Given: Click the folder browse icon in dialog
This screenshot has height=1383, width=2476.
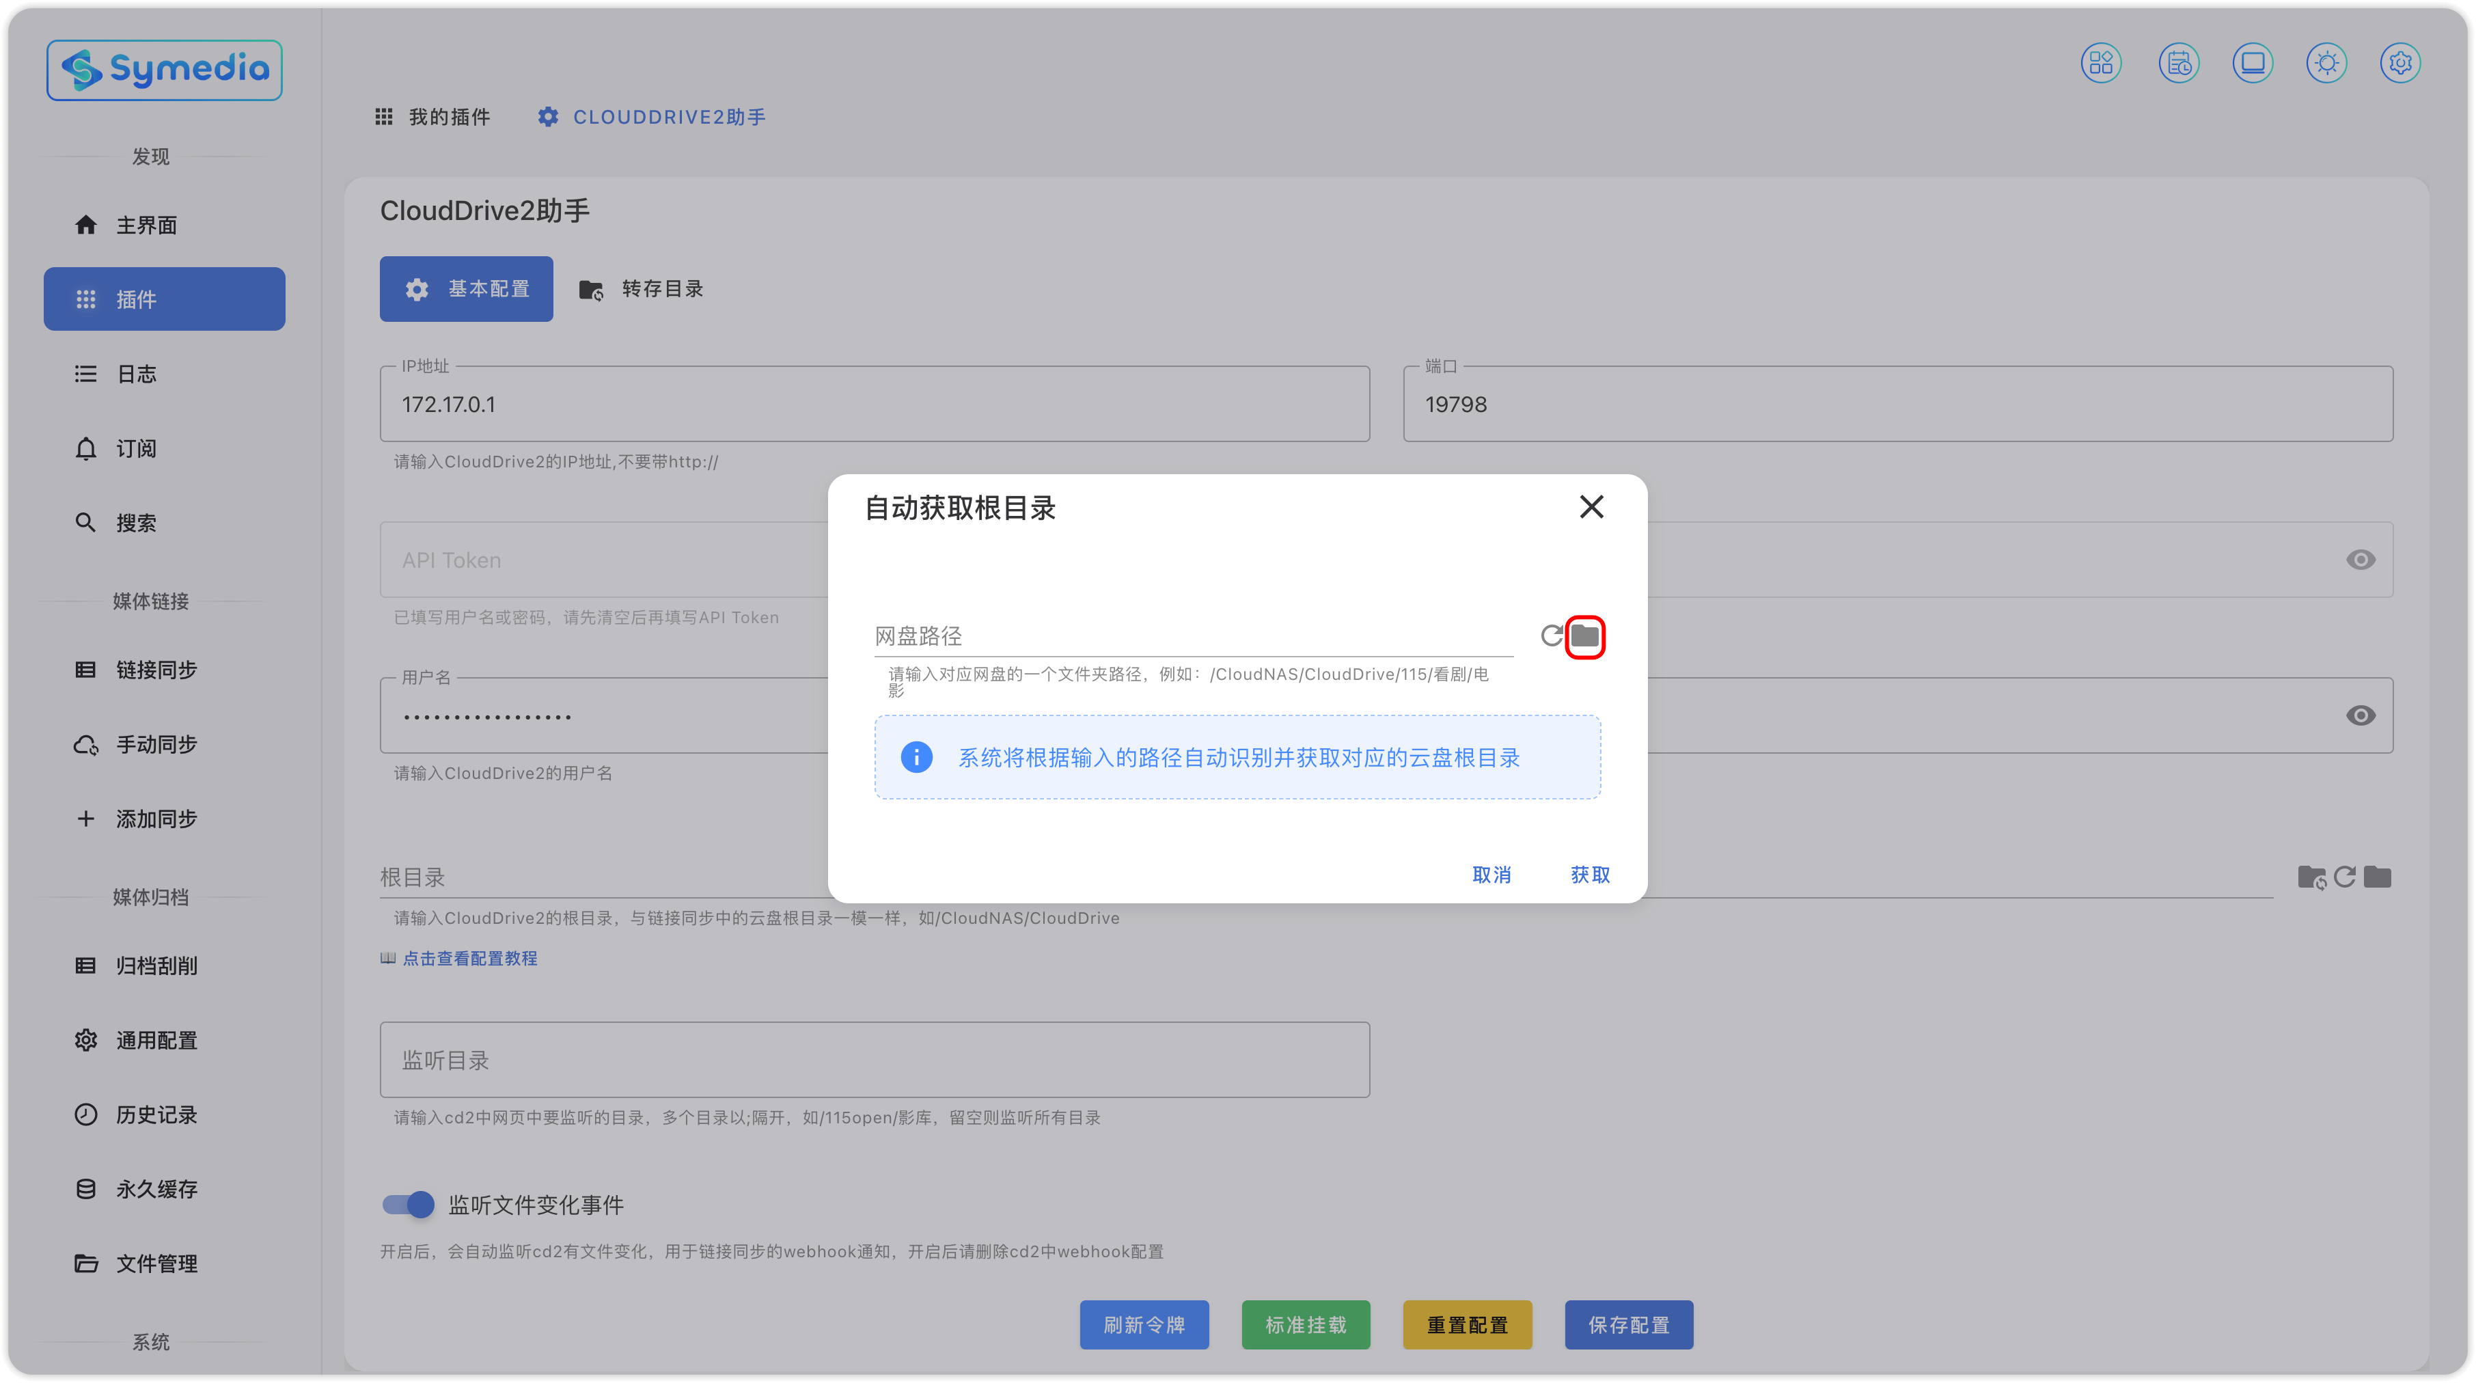Looking at the screenshot, I should [1584, 635].
